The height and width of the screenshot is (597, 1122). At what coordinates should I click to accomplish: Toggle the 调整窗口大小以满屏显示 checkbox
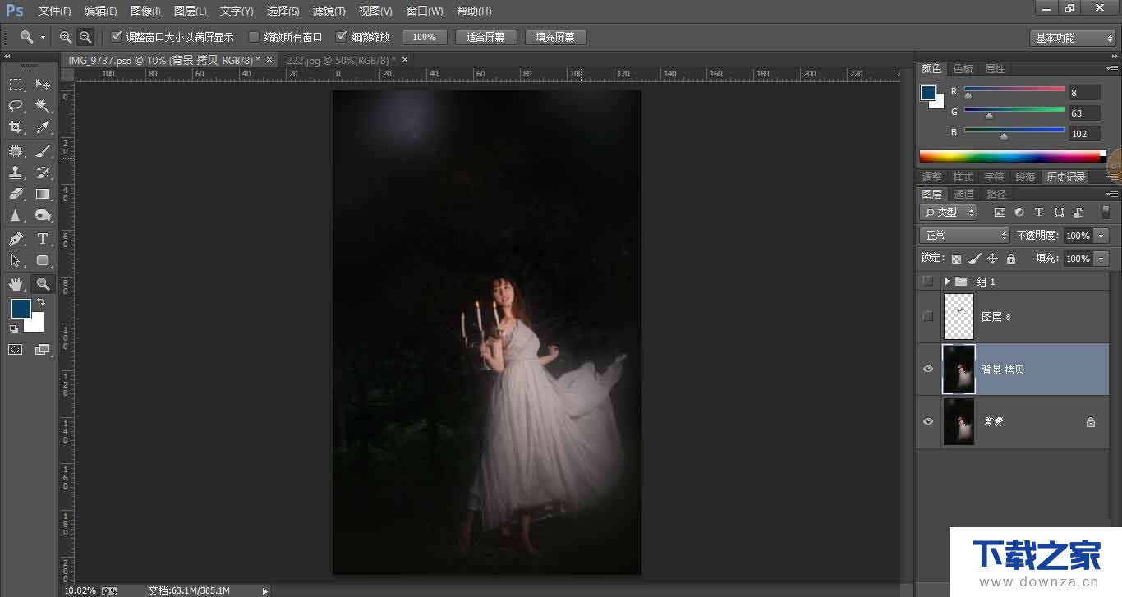click(116, 37)
